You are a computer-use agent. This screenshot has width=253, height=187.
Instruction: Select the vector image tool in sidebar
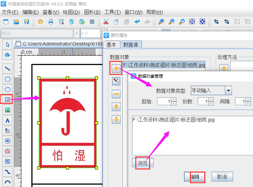(7, 100)
